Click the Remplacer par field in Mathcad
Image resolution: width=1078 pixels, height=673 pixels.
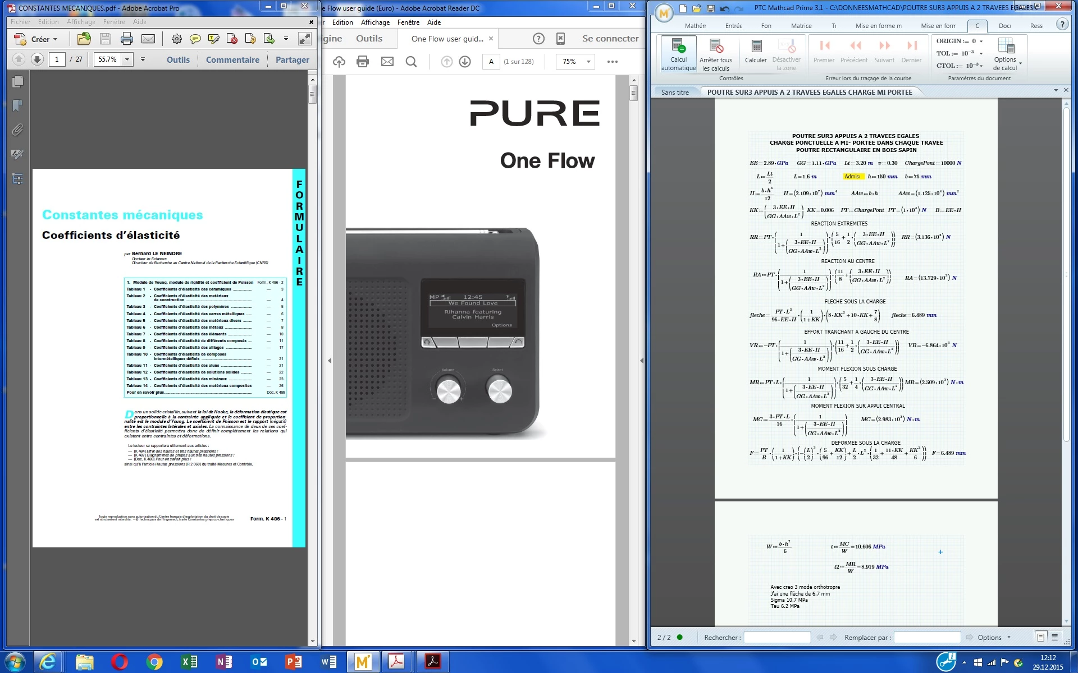click(x=927, y=638)
